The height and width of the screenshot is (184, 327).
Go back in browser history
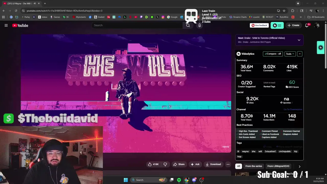(x=4, y=11)
